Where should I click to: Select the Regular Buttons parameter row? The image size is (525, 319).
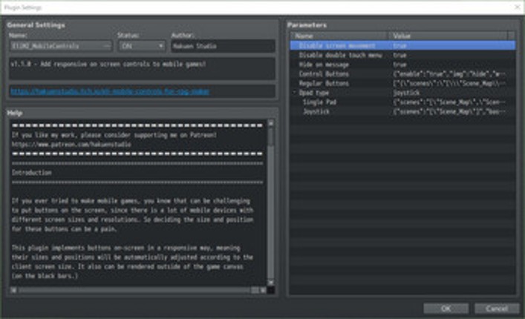pos(402,83)
